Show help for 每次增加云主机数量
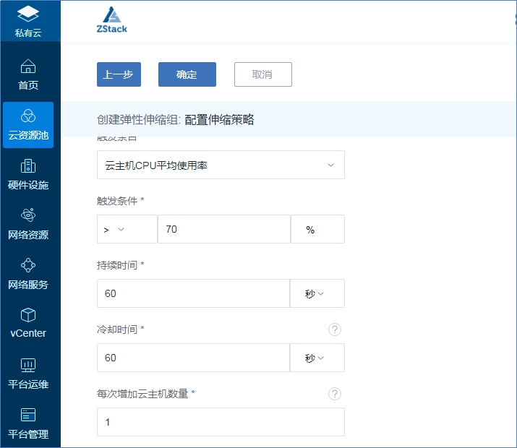The image size is (517, 448). [334, 394]
